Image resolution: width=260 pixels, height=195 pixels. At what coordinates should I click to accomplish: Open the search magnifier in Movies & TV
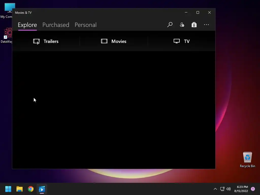[170, 25]
